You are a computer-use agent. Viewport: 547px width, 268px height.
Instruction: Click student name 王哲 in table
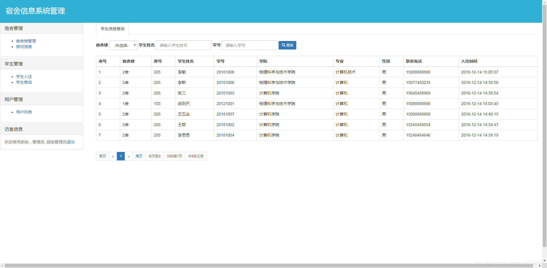pyautogui.click(x=182, y=125)
